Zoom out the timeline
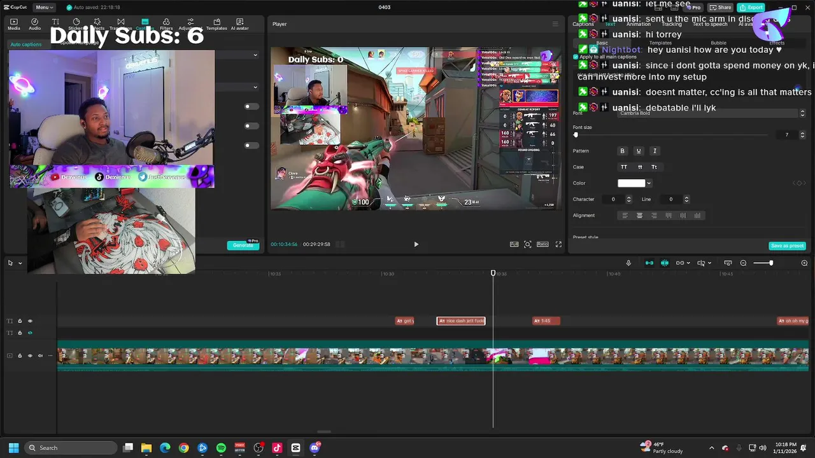Screen dimensions: 815x458 pos(743,263)
